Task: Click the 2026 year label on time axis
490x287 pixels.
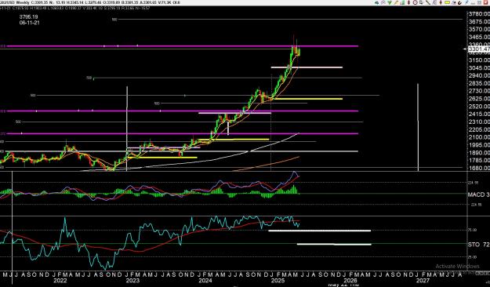Action: click(350, 281)
